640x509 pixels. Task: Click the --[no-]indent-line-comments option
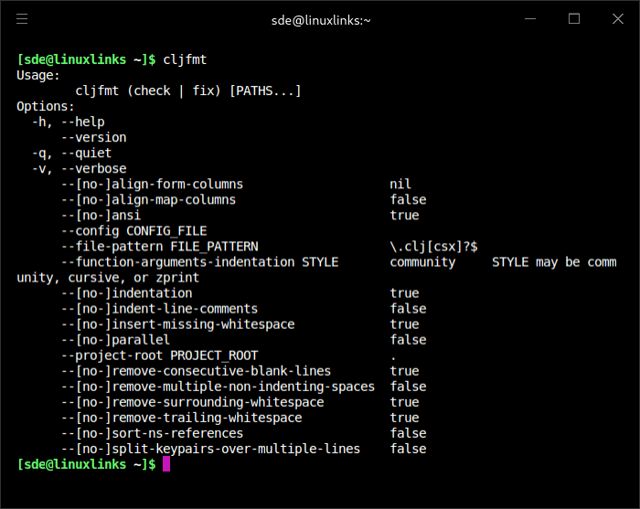pos(159,308)
